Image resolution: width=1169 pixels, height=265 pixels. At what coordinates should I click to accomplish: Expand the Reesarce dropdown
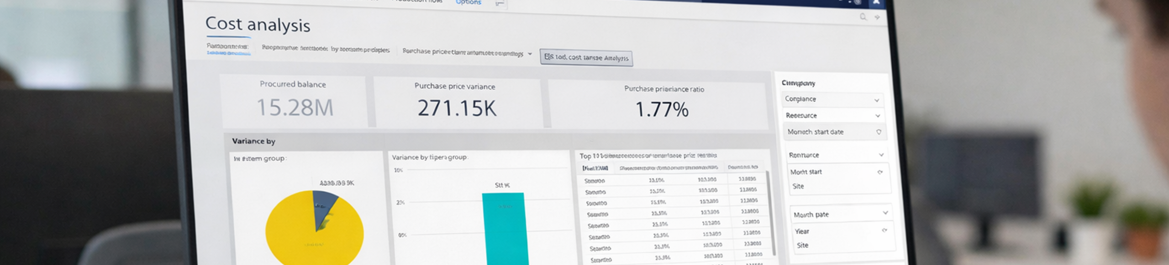click(877, 116)
